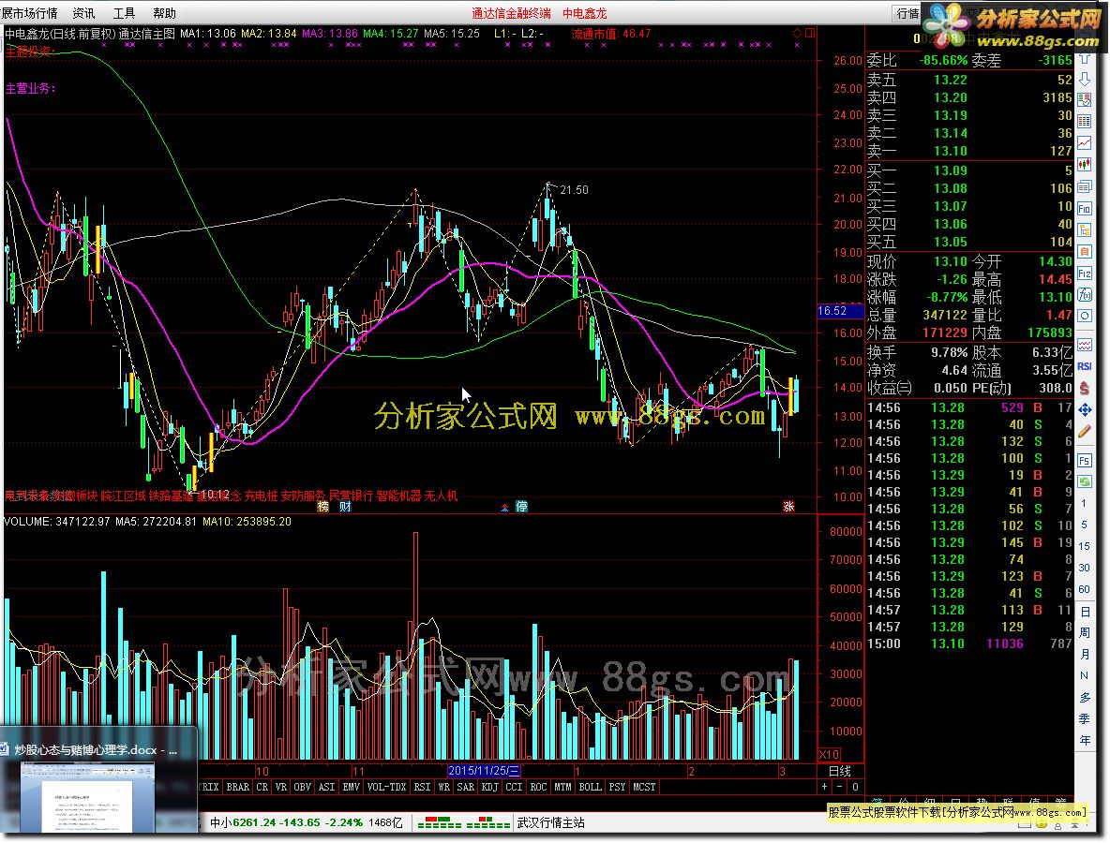Image resolution: width=1110 pixels, height=843 pixels.
Task: Click the 武汉行情主站 server status
Action: click(x=550, y=822)
